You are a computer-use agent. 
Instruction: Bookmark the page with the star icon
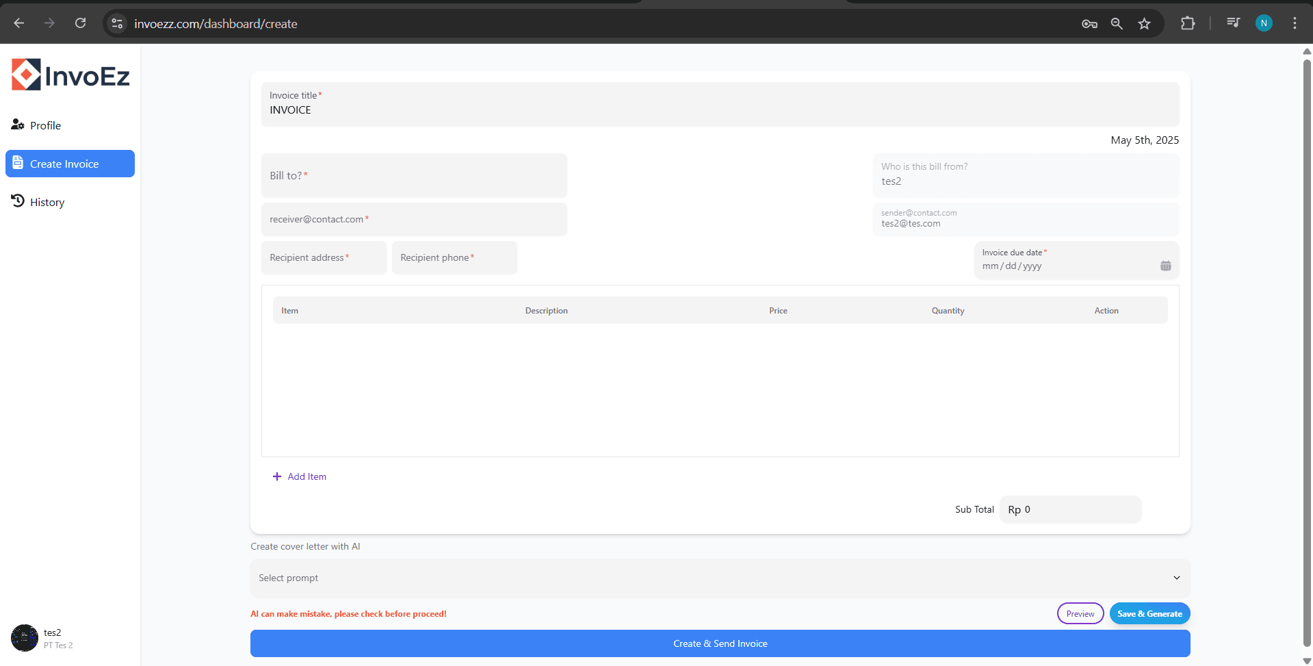[x=1145, y=23]
